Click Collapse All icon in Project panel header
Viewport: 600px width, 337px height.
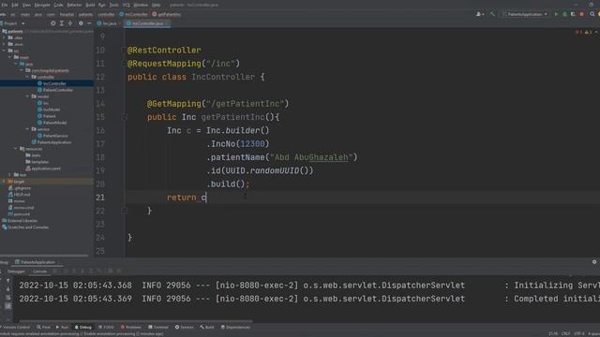pyautogui.click(x=70, y=23)
